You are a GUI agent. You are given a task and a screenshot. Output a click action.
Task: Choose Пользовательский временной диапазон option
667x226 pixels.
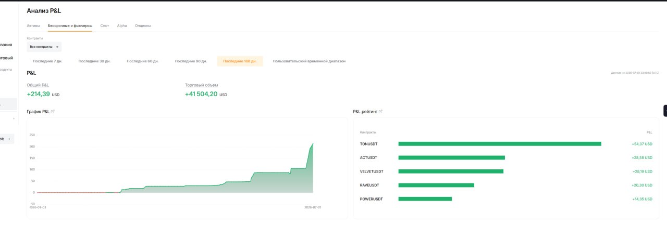[309, 61]
